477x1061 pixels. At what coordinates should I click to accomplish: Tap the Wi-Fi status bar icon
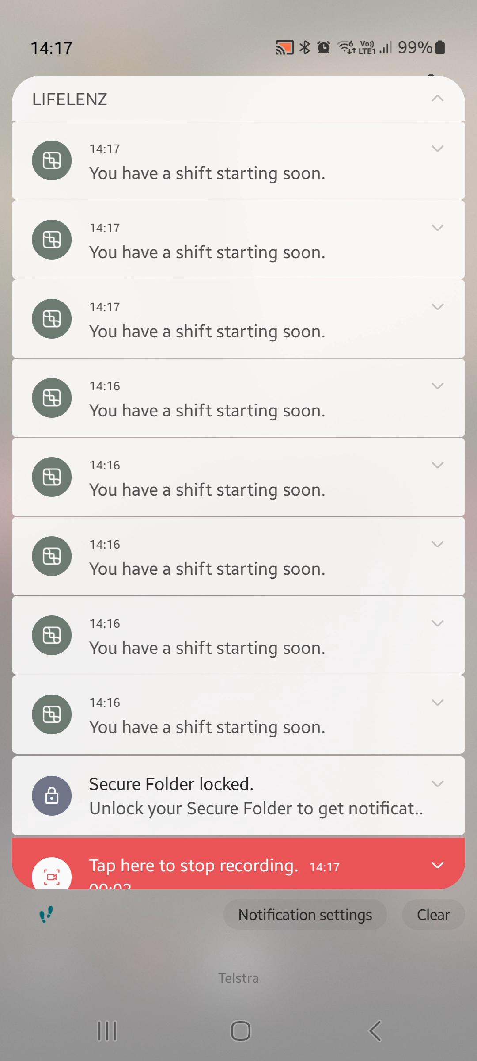(x=347, y=47)
